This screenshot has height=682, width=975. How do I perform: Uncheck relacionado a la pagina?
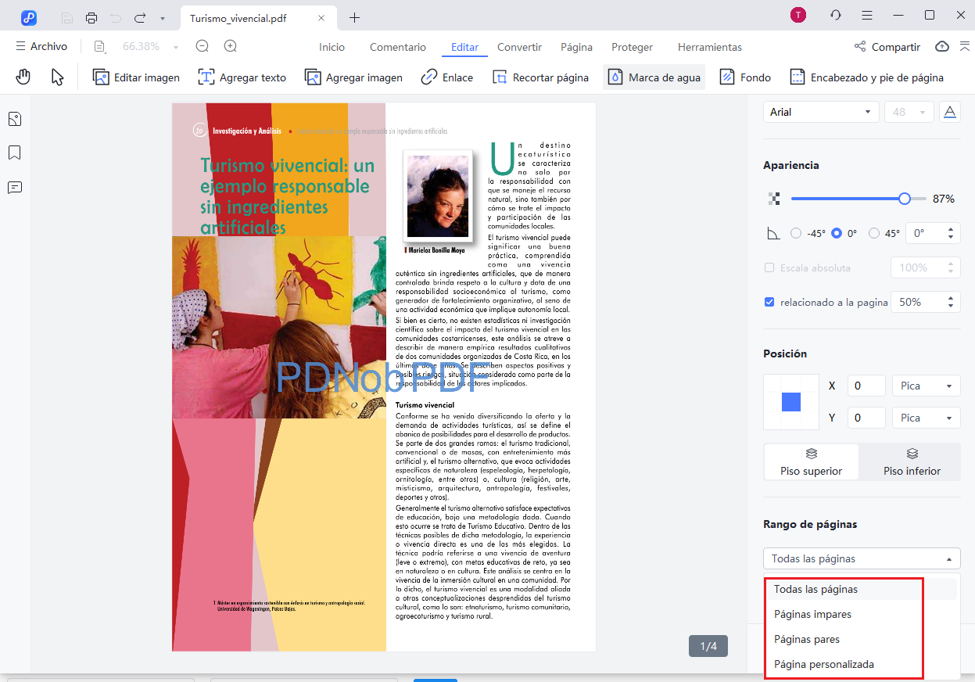769,301
